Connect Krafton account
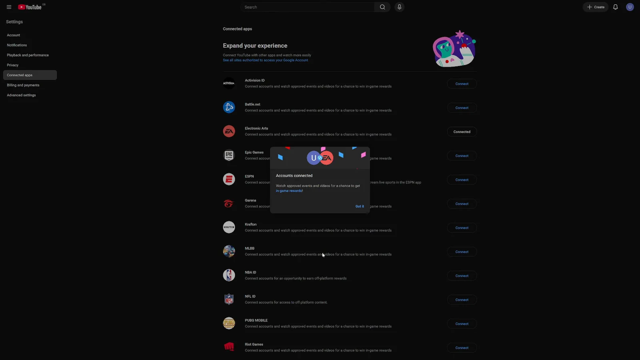This screenshot has height=360, width=640. 462,228
